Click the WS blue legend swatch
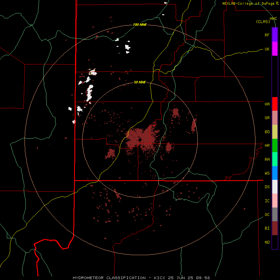This screenshot has height=280, width=280. click(275, 173)
